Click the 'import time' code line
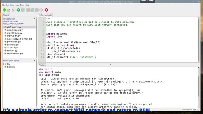203x114 pixels. point(54,37)
